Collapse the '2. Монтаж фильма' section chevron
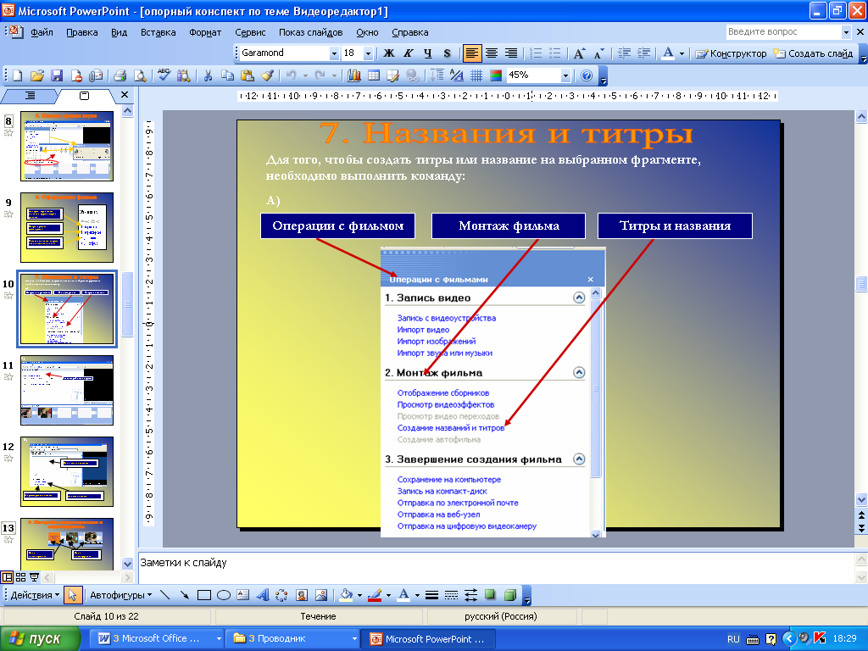Image resolution: width=868 pixels, height=651 pixels. pos(579,373)
